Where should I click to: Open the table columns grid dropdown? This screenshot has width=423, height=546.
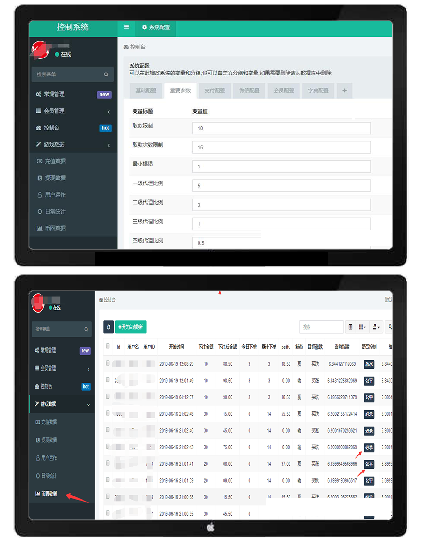(362, 327)
